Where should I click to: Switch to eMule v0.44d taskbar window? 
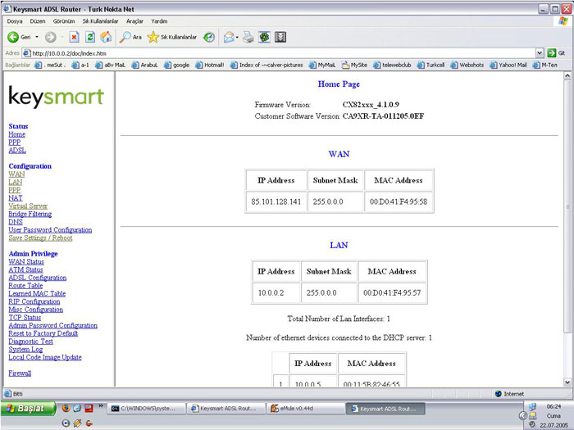click(305, 409)
